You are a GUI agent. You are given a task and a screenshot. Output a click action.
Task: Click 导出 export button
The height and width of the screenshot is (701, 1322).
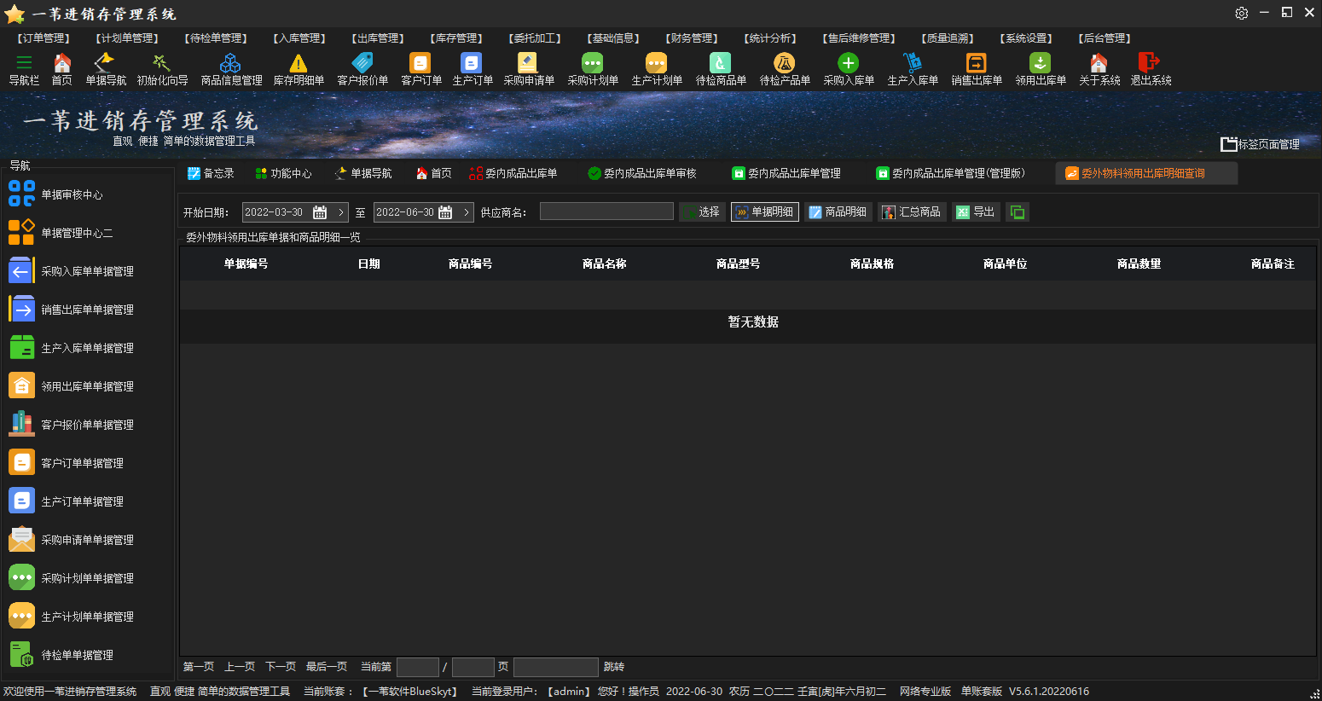tap(976, 212)
